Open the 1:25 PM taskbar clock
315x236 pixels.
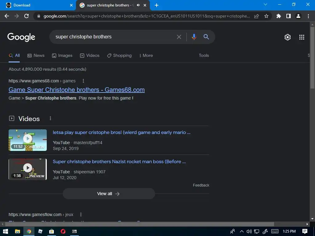[289, 231]
